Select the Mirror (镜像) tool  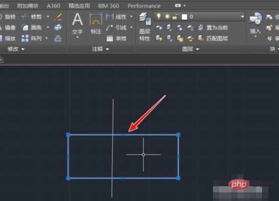(8, 28)
